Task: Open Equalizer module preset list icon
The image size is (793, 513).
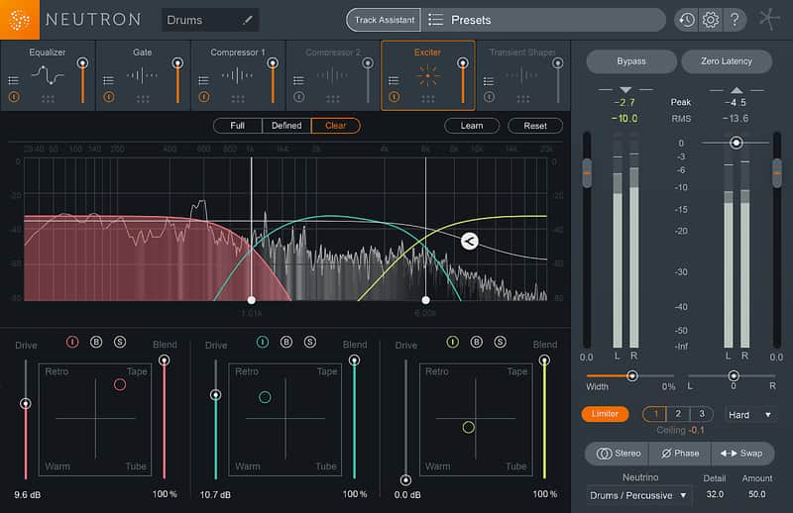Action: click(x=14, y=80)
